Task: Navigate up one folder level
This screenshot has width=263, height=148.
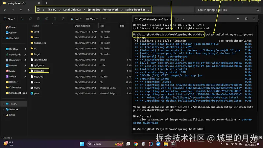Action: coord(21,10)
